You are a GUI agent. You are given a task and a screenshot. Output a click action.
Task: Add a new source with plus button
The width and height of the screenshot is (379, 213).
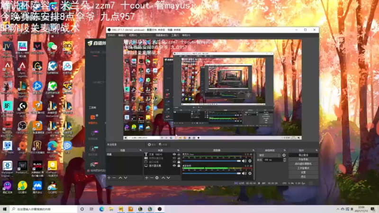click(x=146, y=178)
